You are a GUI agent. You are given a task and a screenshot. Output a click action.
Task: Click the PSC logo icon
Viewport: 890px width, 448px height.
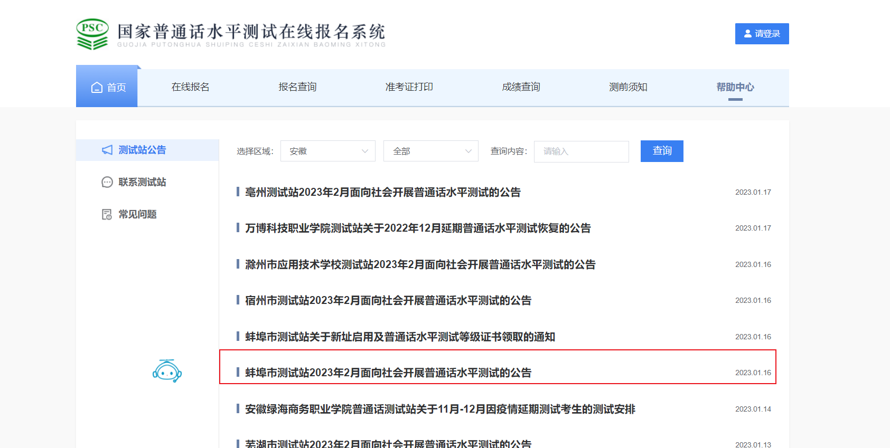pos(92,34)
